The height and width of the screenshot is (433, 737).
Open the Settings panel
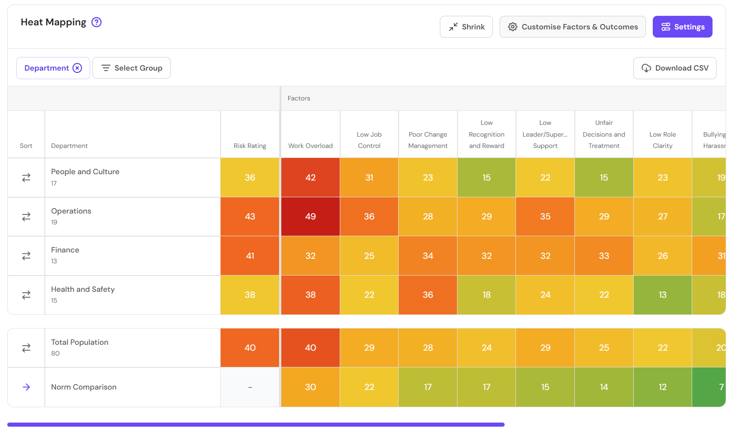click(682, 27)
